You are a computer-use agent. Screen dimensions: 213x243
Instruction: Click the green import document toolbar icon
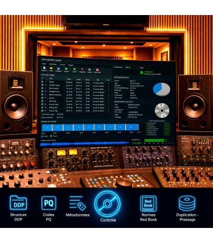pos(66,69)
